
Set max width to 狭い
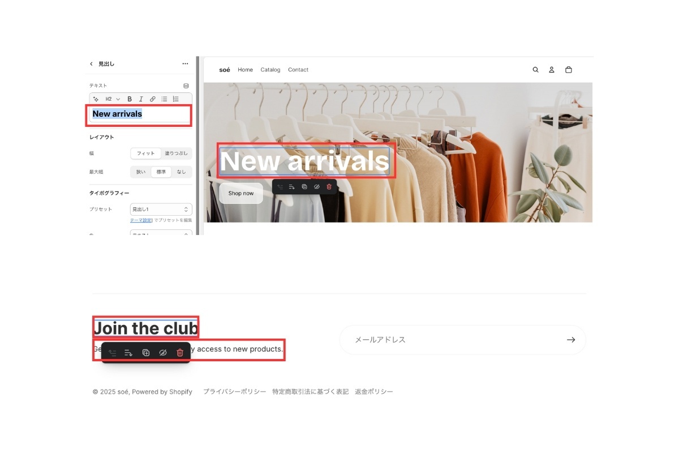pyautogui.click(x=140, y=172)
